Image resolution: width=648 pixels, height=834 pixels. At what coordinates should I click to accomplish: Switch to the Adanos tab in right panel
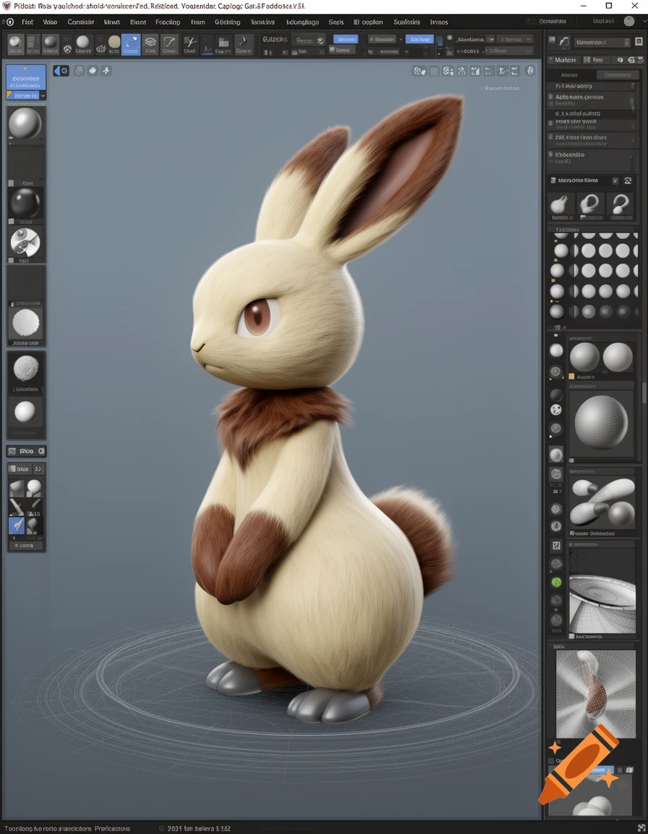[x=569, y=75]
